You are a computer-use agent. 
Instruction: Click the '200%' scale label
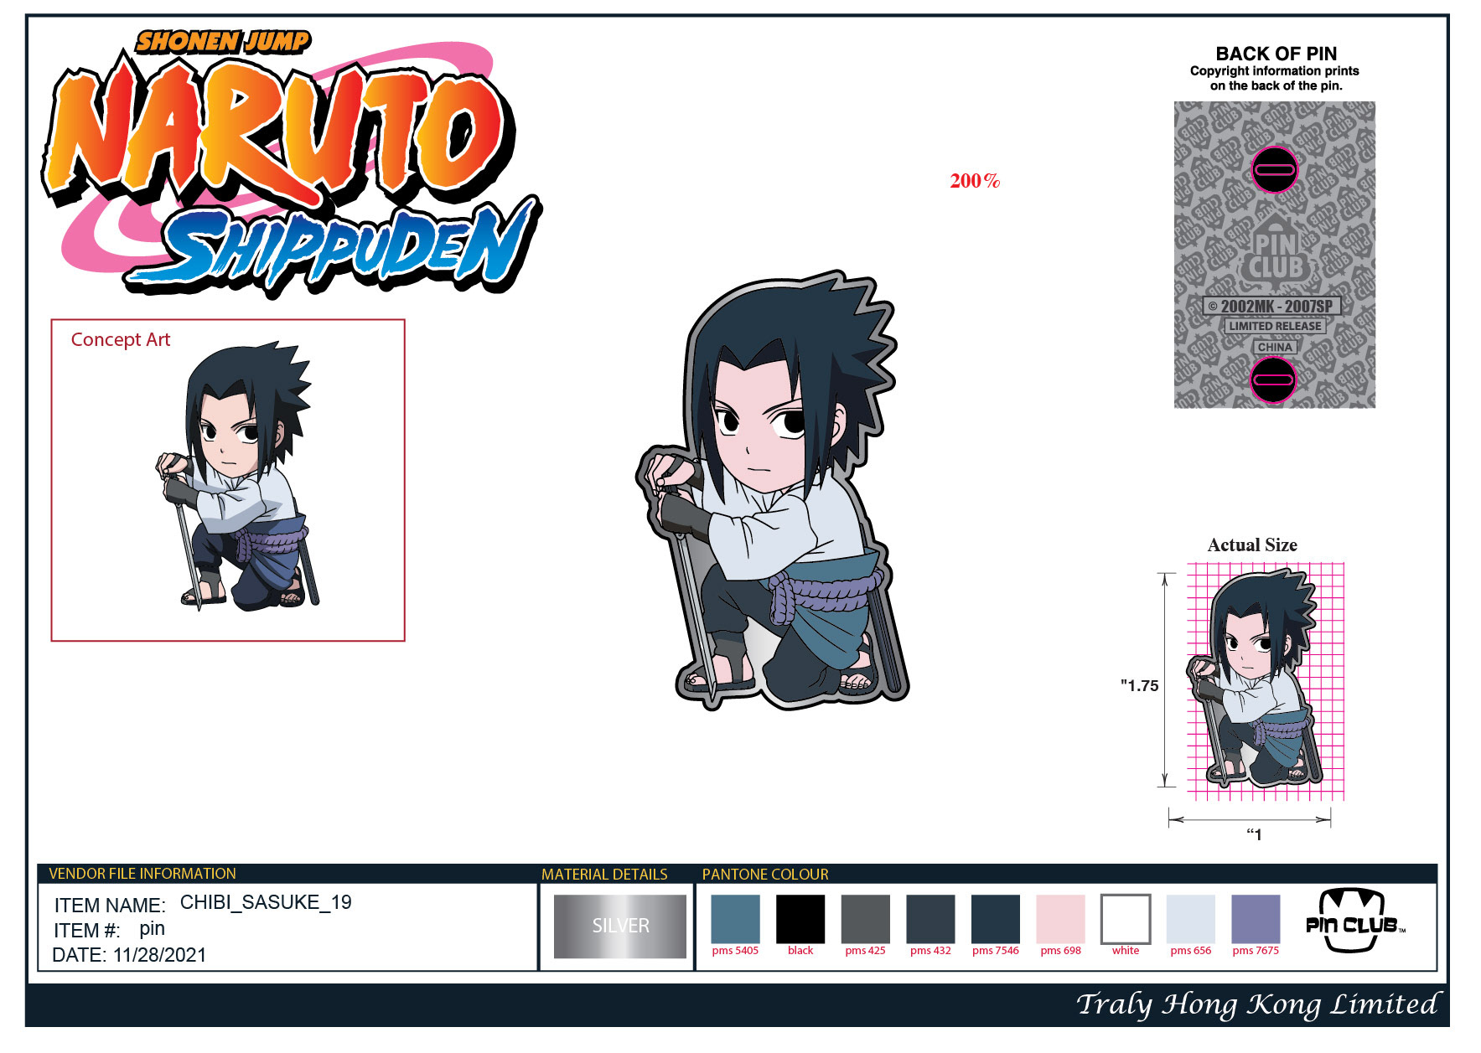click(975, 181)
